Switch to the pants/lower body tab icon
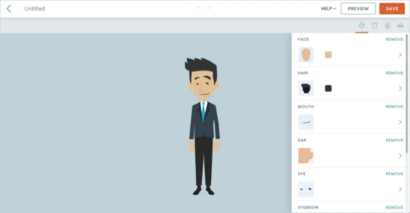The width and height of the screenshot is (410, 213). tap(388, 25)
